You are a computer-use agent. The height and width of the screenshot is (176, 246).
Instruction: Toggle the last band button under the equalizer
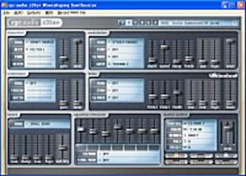(x=154, y=148)
